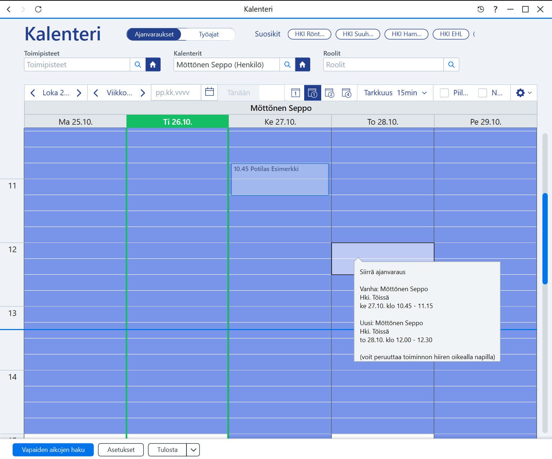Switch to Työajat mode
This screenshot has height=459, width=552.
tap(208, 34)
